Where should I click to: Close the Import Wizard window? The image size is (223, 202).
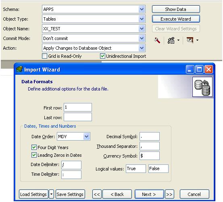click(208, 69)
